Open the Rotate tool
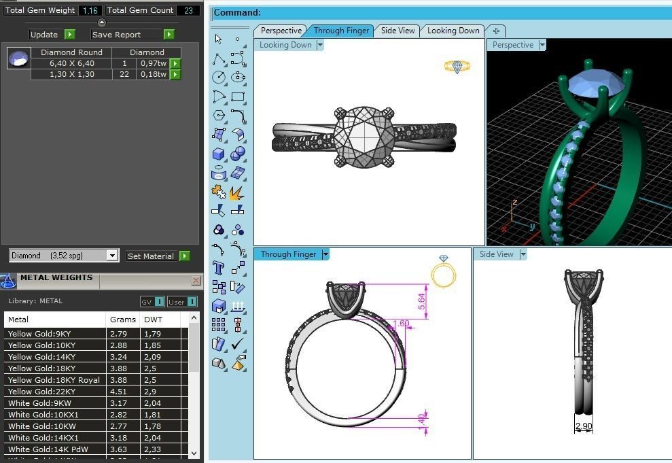Viewport: 672px width, 463px height. pyautogui.click(x=237, y=287)
